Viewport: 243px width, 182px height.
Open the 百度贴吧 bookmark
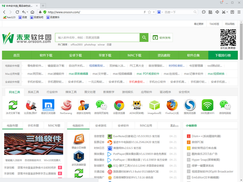[x=37, y=17]
